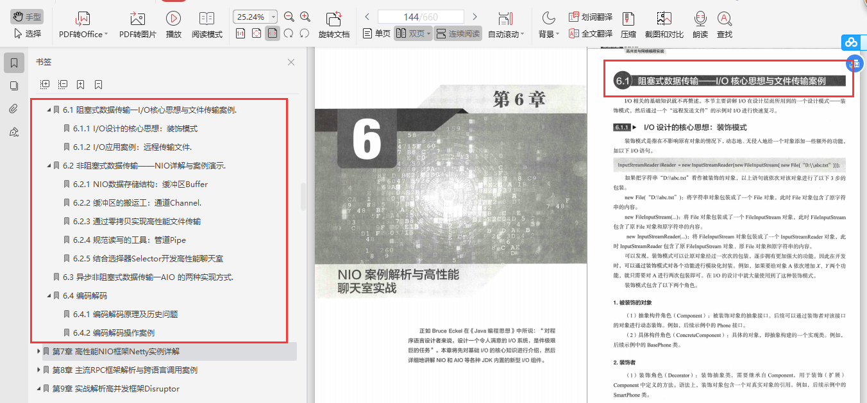Switch to the 选择 select tool
The height and width of the screenshot is (403, 867).
[x=26, y=33]
